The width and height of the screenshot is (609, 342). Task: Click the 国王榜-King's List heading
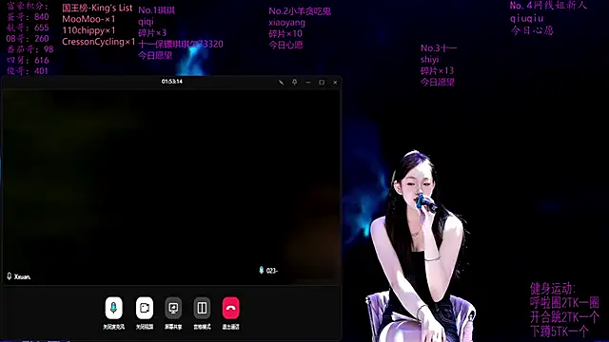pyautogui.click(x=97, y=8)
